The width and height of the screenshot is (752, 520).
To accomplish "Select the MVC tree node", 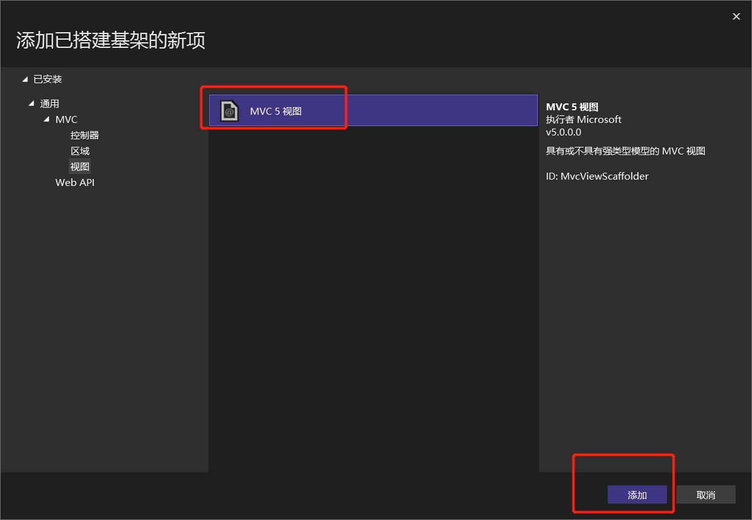I will click(x=66, y=120).
